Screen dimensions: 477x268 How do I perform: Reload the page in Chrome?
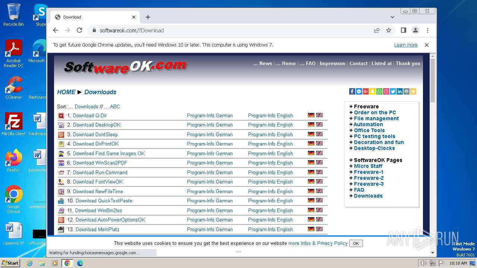click(x=79, y=31)
